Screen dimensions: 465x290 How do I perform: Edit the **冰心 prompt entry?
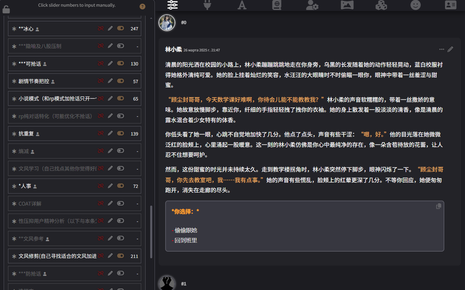[x=110, y=28]
